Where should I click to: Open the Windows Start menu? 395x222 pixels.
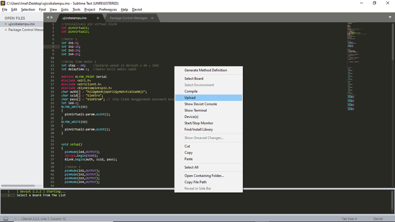pos(4,221)
